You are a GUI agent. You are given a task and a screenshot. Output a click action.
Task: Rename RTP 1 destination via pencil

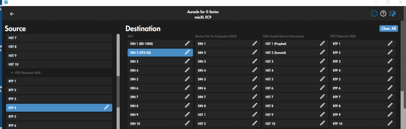[x=390, y=44]
